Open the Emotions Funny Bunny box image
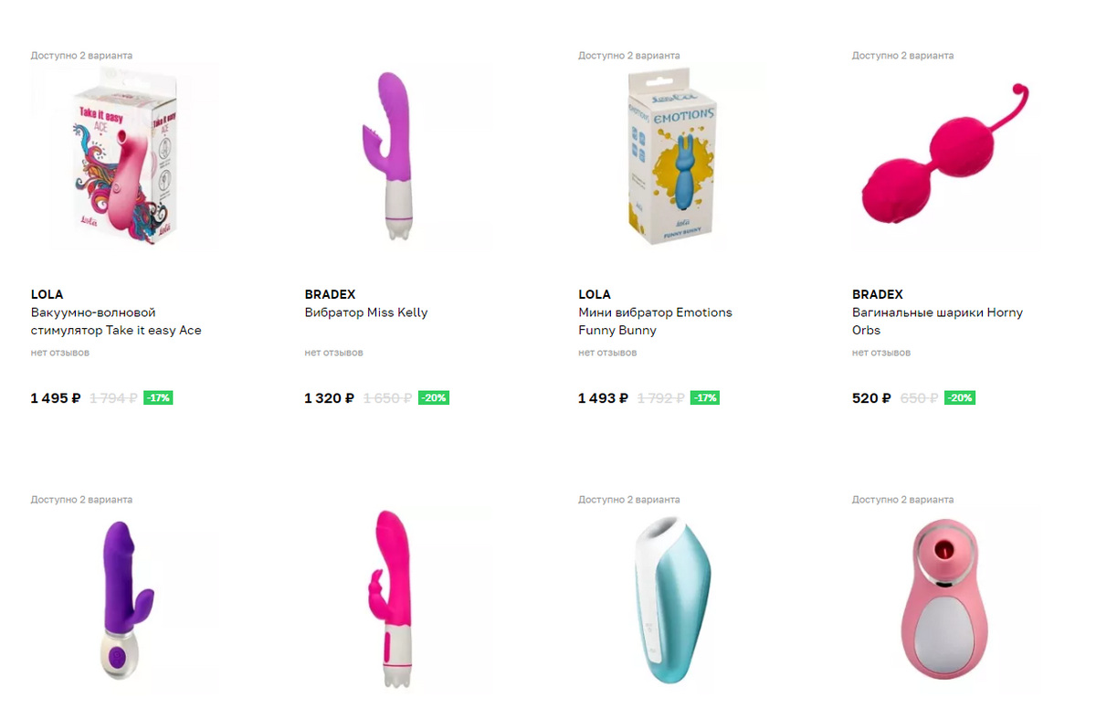This screenshot has width=1096, height=708. pos(673,155)
